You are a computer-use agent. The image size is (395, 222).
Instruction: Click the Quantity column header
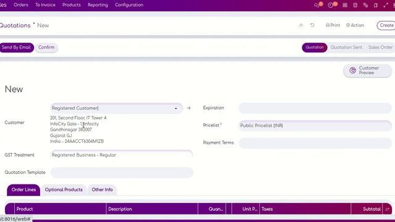click(212, 209)
